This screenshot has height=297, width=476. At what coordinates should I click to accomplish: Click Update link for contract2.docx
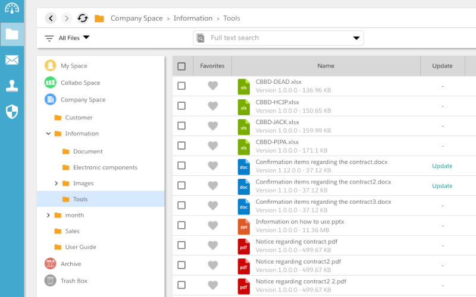[x=442, y=186]
